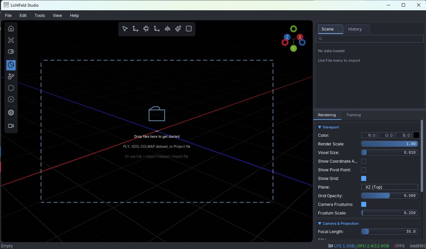Open the Tools menu
The image size is (426, 249).
click(x=40, y=15)
